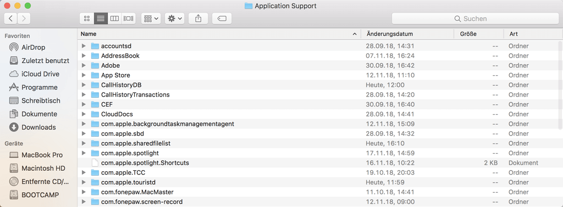The height and width of the screenshot is (207, 563).
Task: Click the Share button
Action: tap(198, 19)
